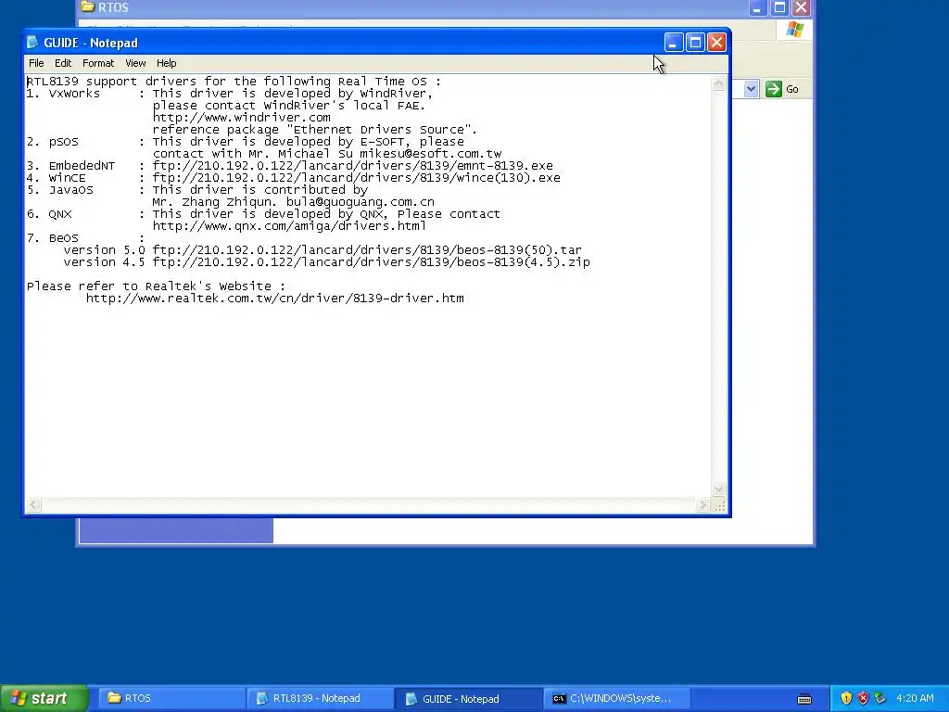949x712 pixels.
Task: Click the beos-8139(50).tar ftp line
Action: [367, 250]
